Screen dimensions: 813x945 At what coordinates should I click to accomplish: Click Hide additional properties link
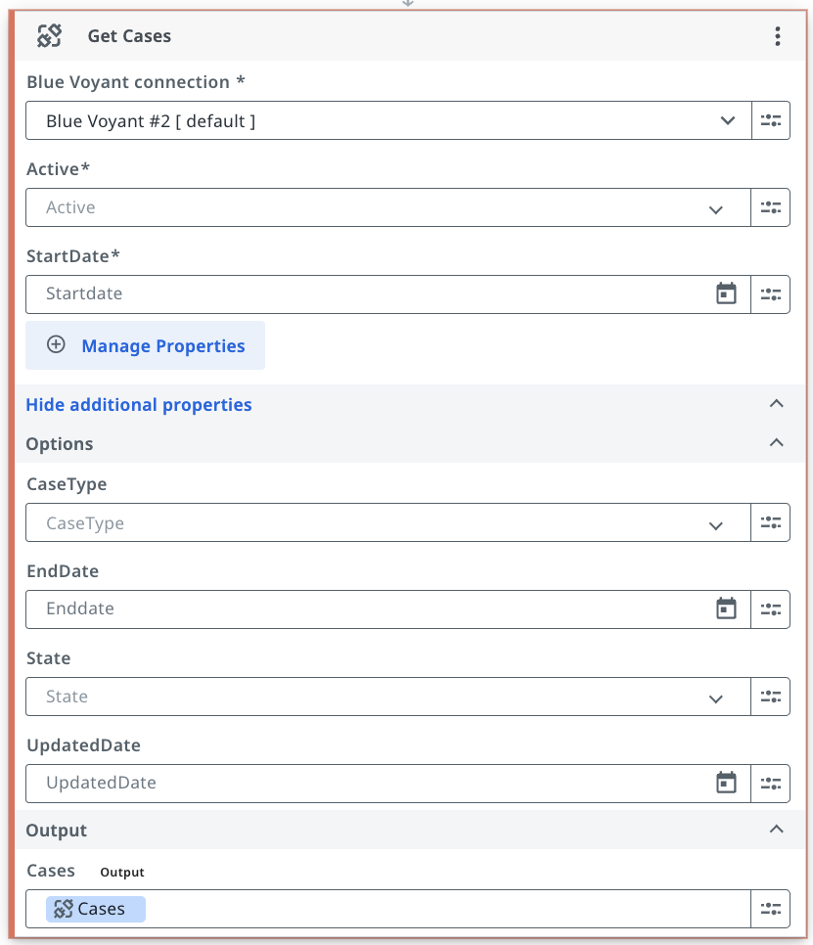(x=139, y=404)
